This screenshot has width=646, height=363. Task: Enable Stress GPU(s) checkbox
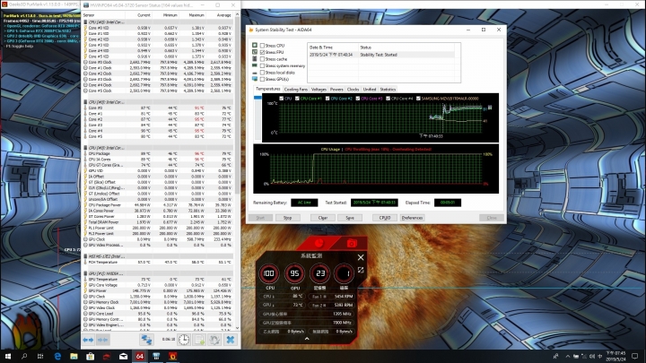[262, 79]
